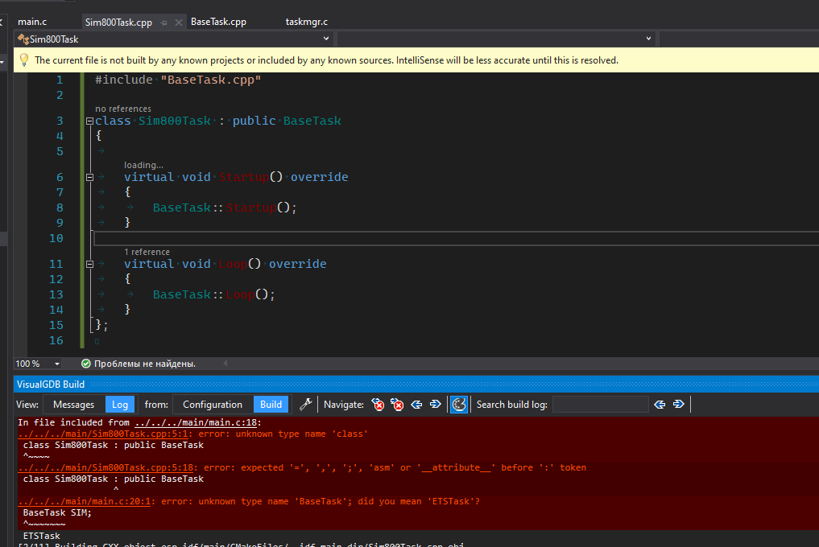This screenshot has width=819, height=547.
Task: Click the lightbulb icon in the IntelliSense warning
Action: pyautogui.click(x=23, y=60)
